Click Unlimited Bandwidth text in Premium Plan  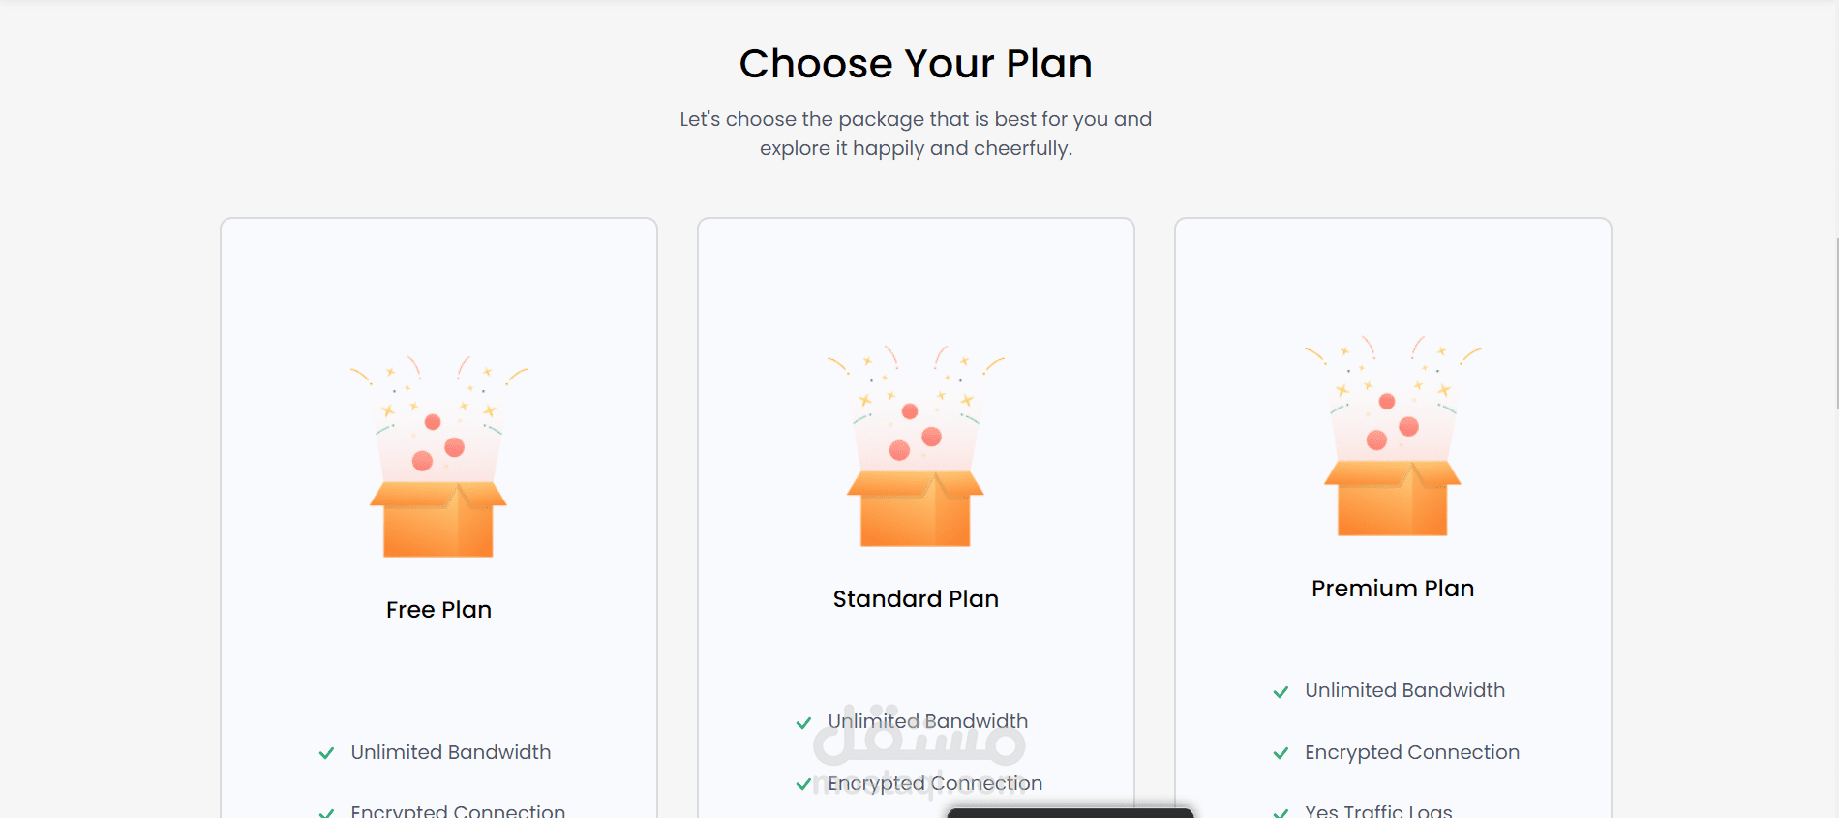coord(1405,690)
